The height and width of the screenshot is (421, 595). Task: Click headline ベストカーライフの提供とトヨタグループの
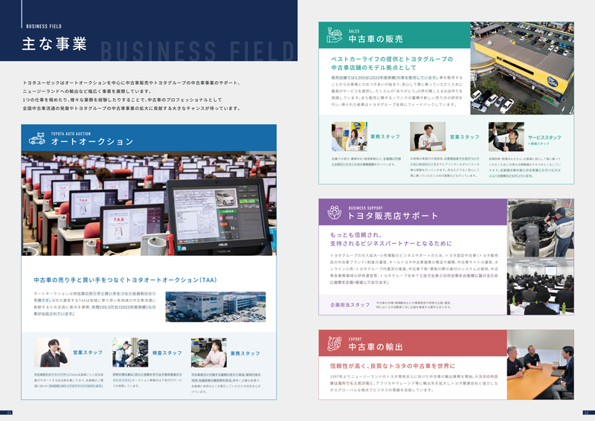click(392, 60)
